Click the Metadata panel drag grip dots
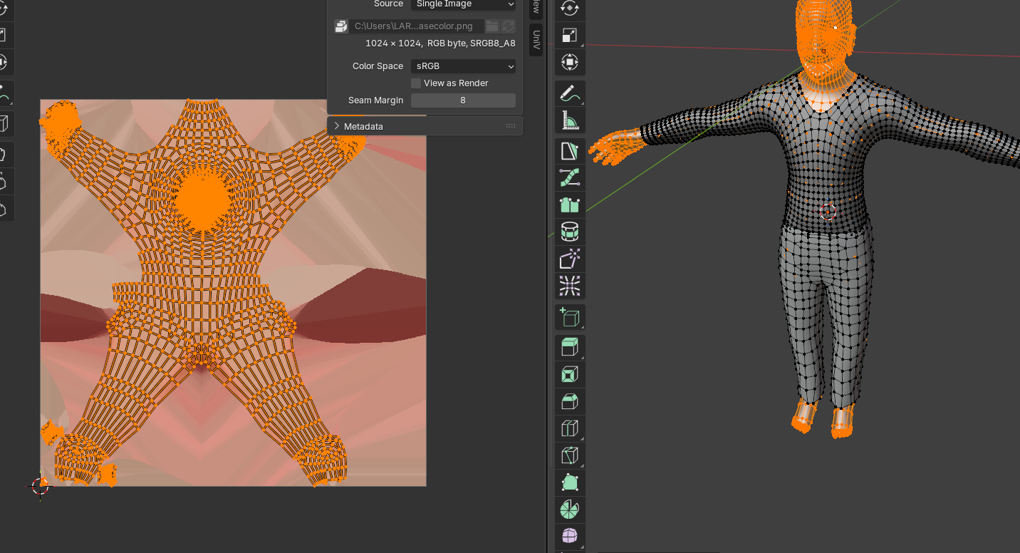 point(511,126)
